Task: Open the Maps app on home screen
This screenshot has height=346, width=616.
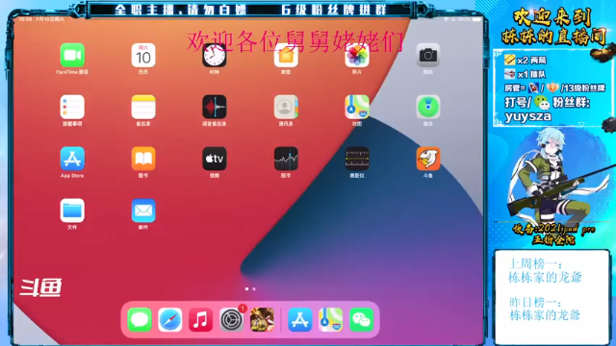Action: pyautogui.click(x=357, y=107)
